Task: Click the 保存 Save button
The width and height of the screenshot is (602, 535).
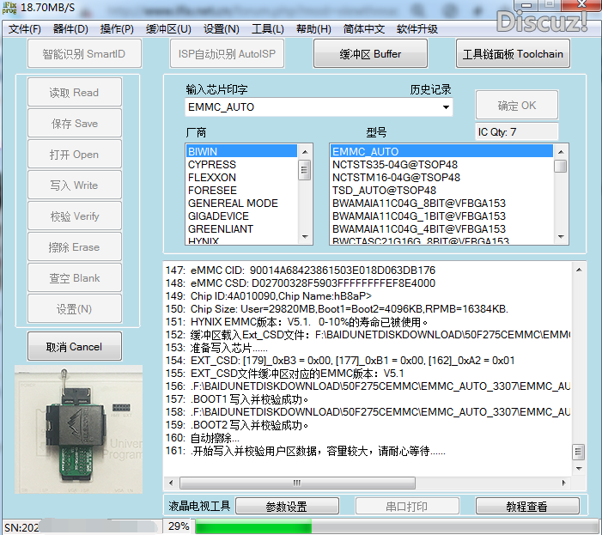Action: click(75, 123)
